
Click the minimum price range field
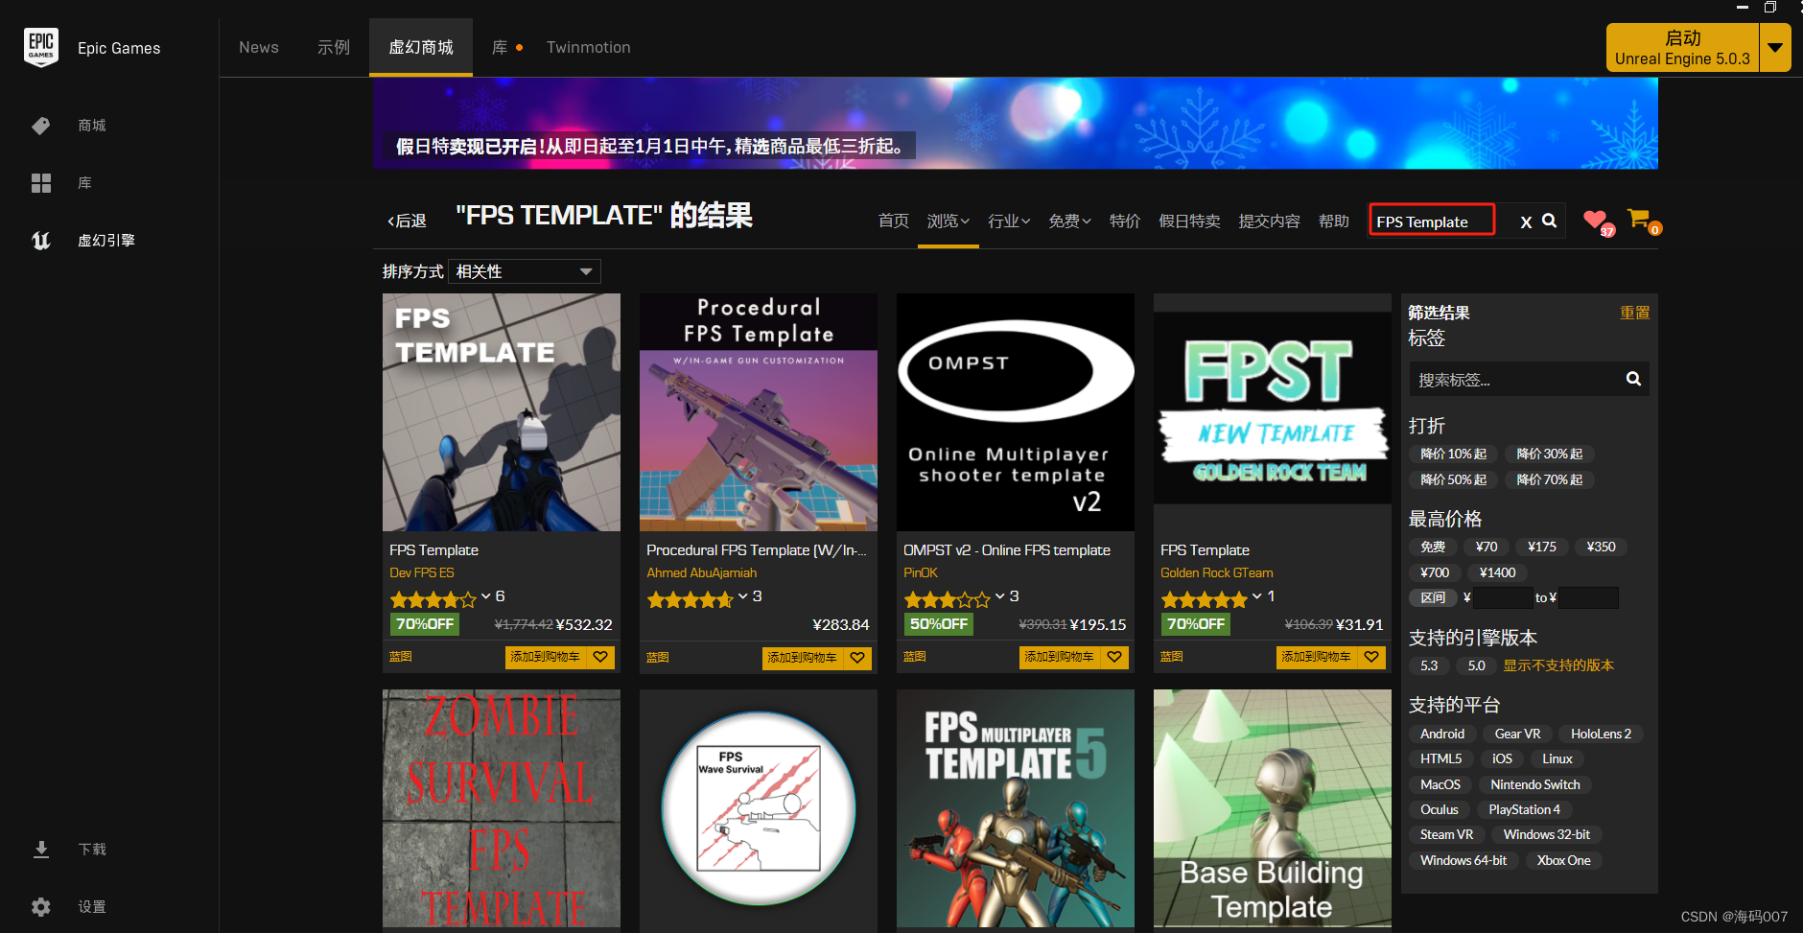pyautogui.click(x=1502, y=597)
